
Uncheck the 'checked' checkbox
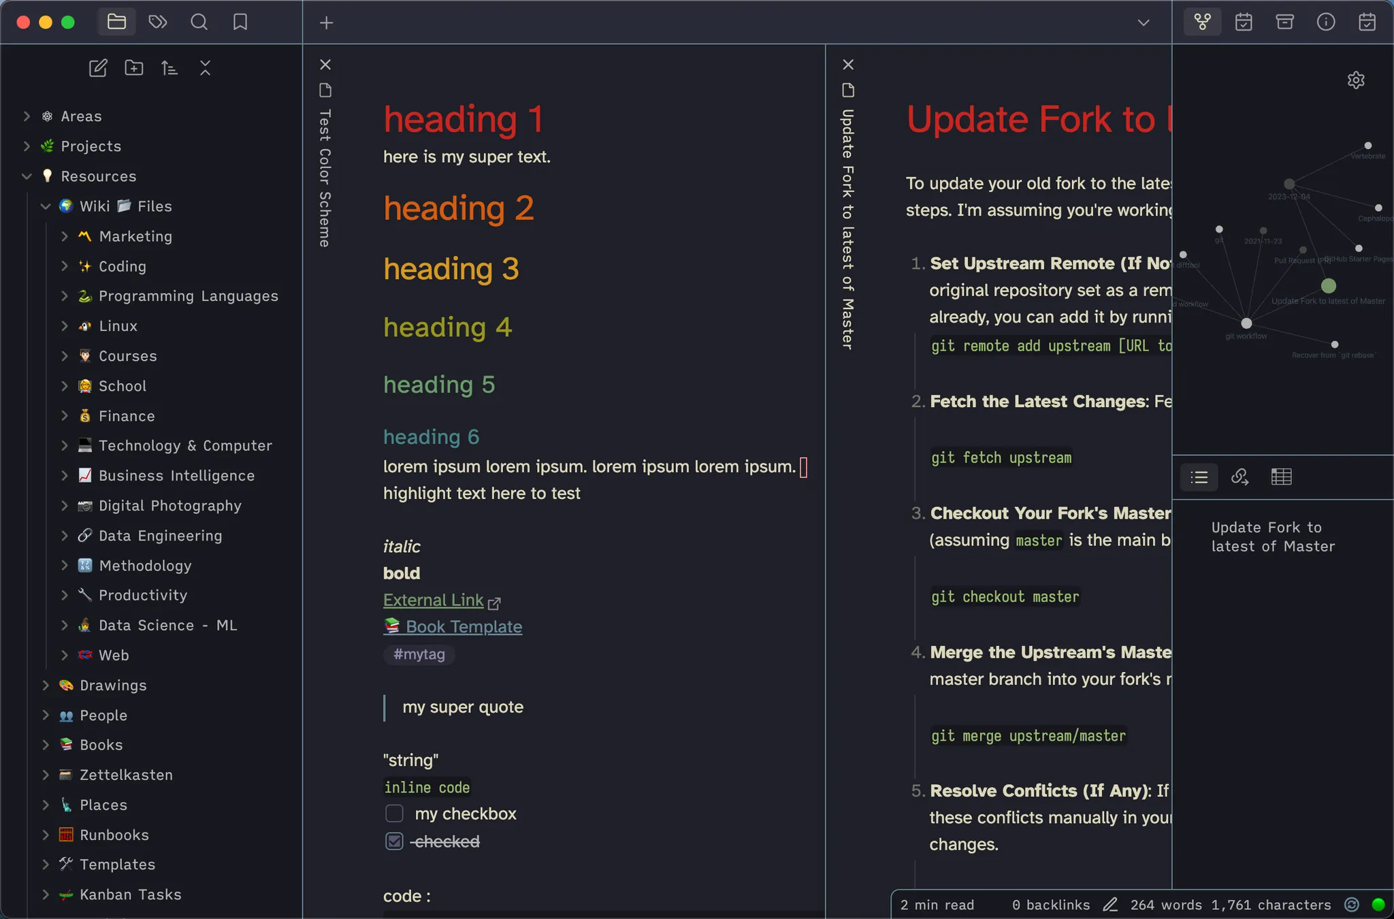(x=394, y=841)
